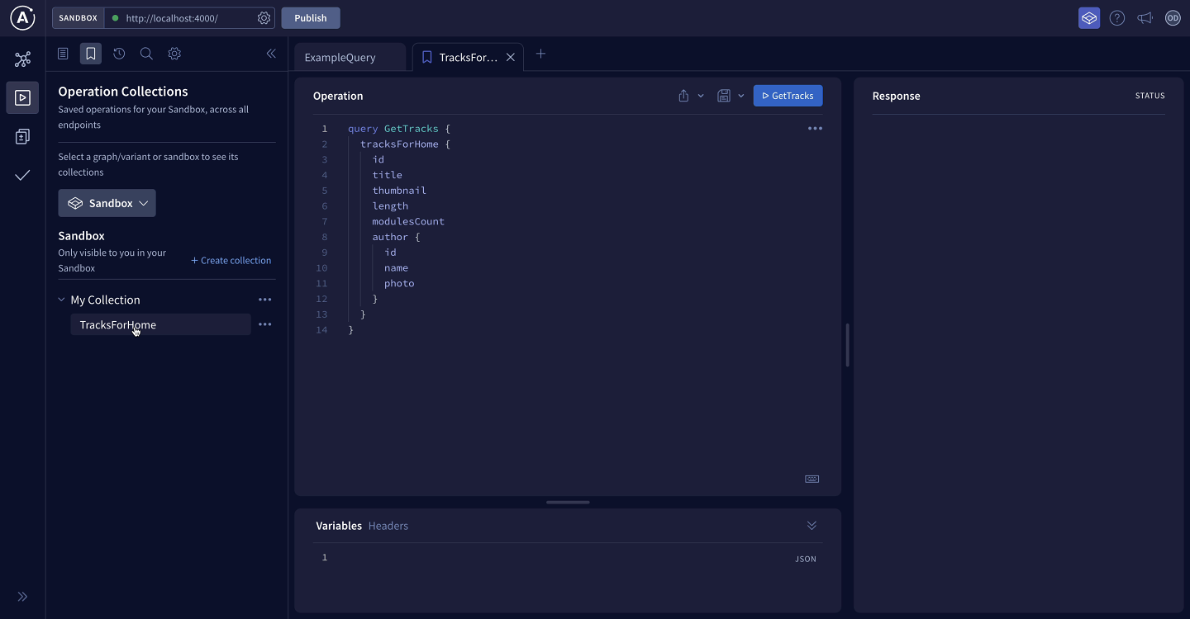Click the vertical response panel divider handle
This screenshot has height=619, width=1190.
click(x=847, y=345)
